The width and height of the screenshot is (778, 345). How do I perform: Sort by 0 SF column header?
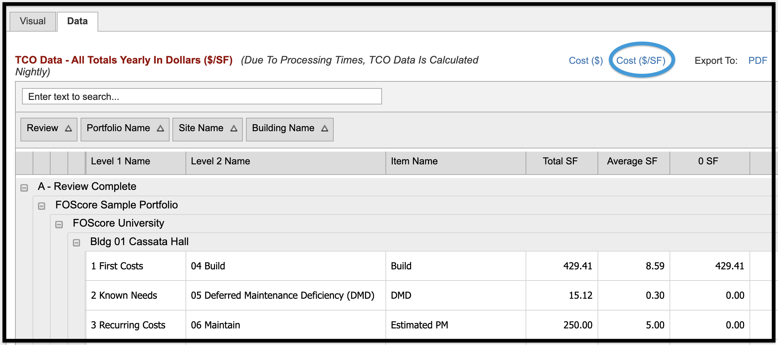click(710, 163)
